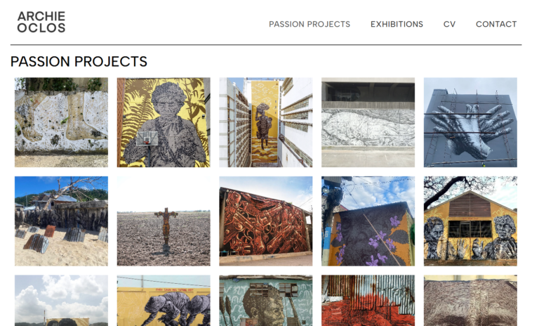Open the scarecrow cross in field image

click(164, 221)
